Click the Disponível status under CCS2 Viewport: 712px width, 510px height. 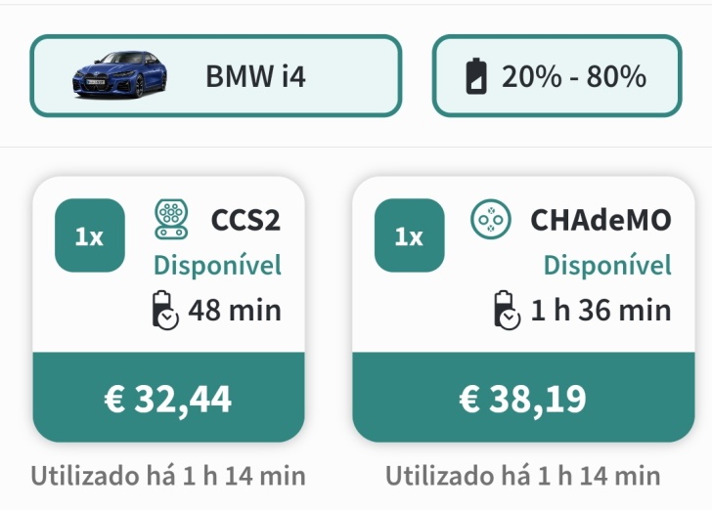coord(217,265)
